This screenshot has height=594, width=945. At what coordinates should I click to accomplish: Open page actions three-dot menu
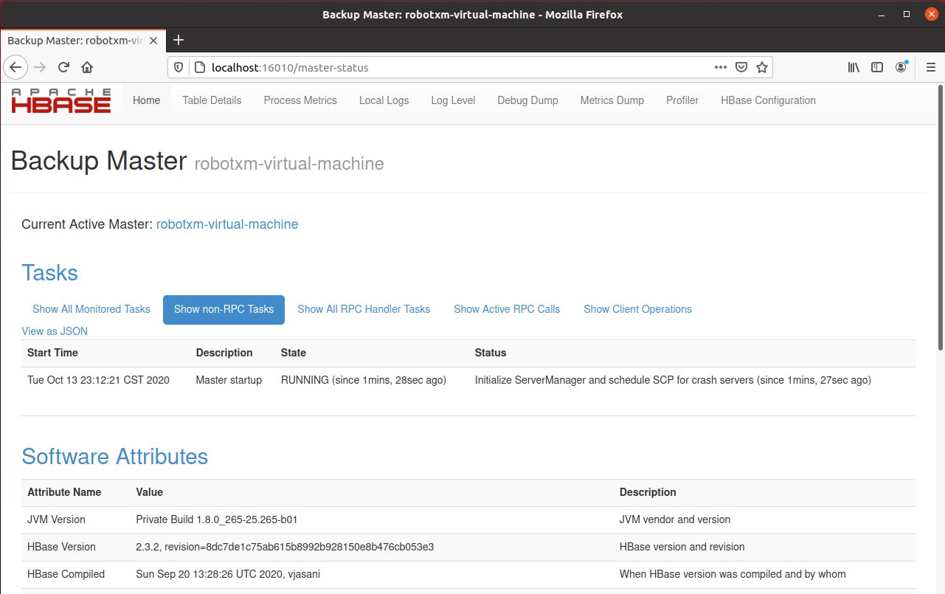pos(721,67)
